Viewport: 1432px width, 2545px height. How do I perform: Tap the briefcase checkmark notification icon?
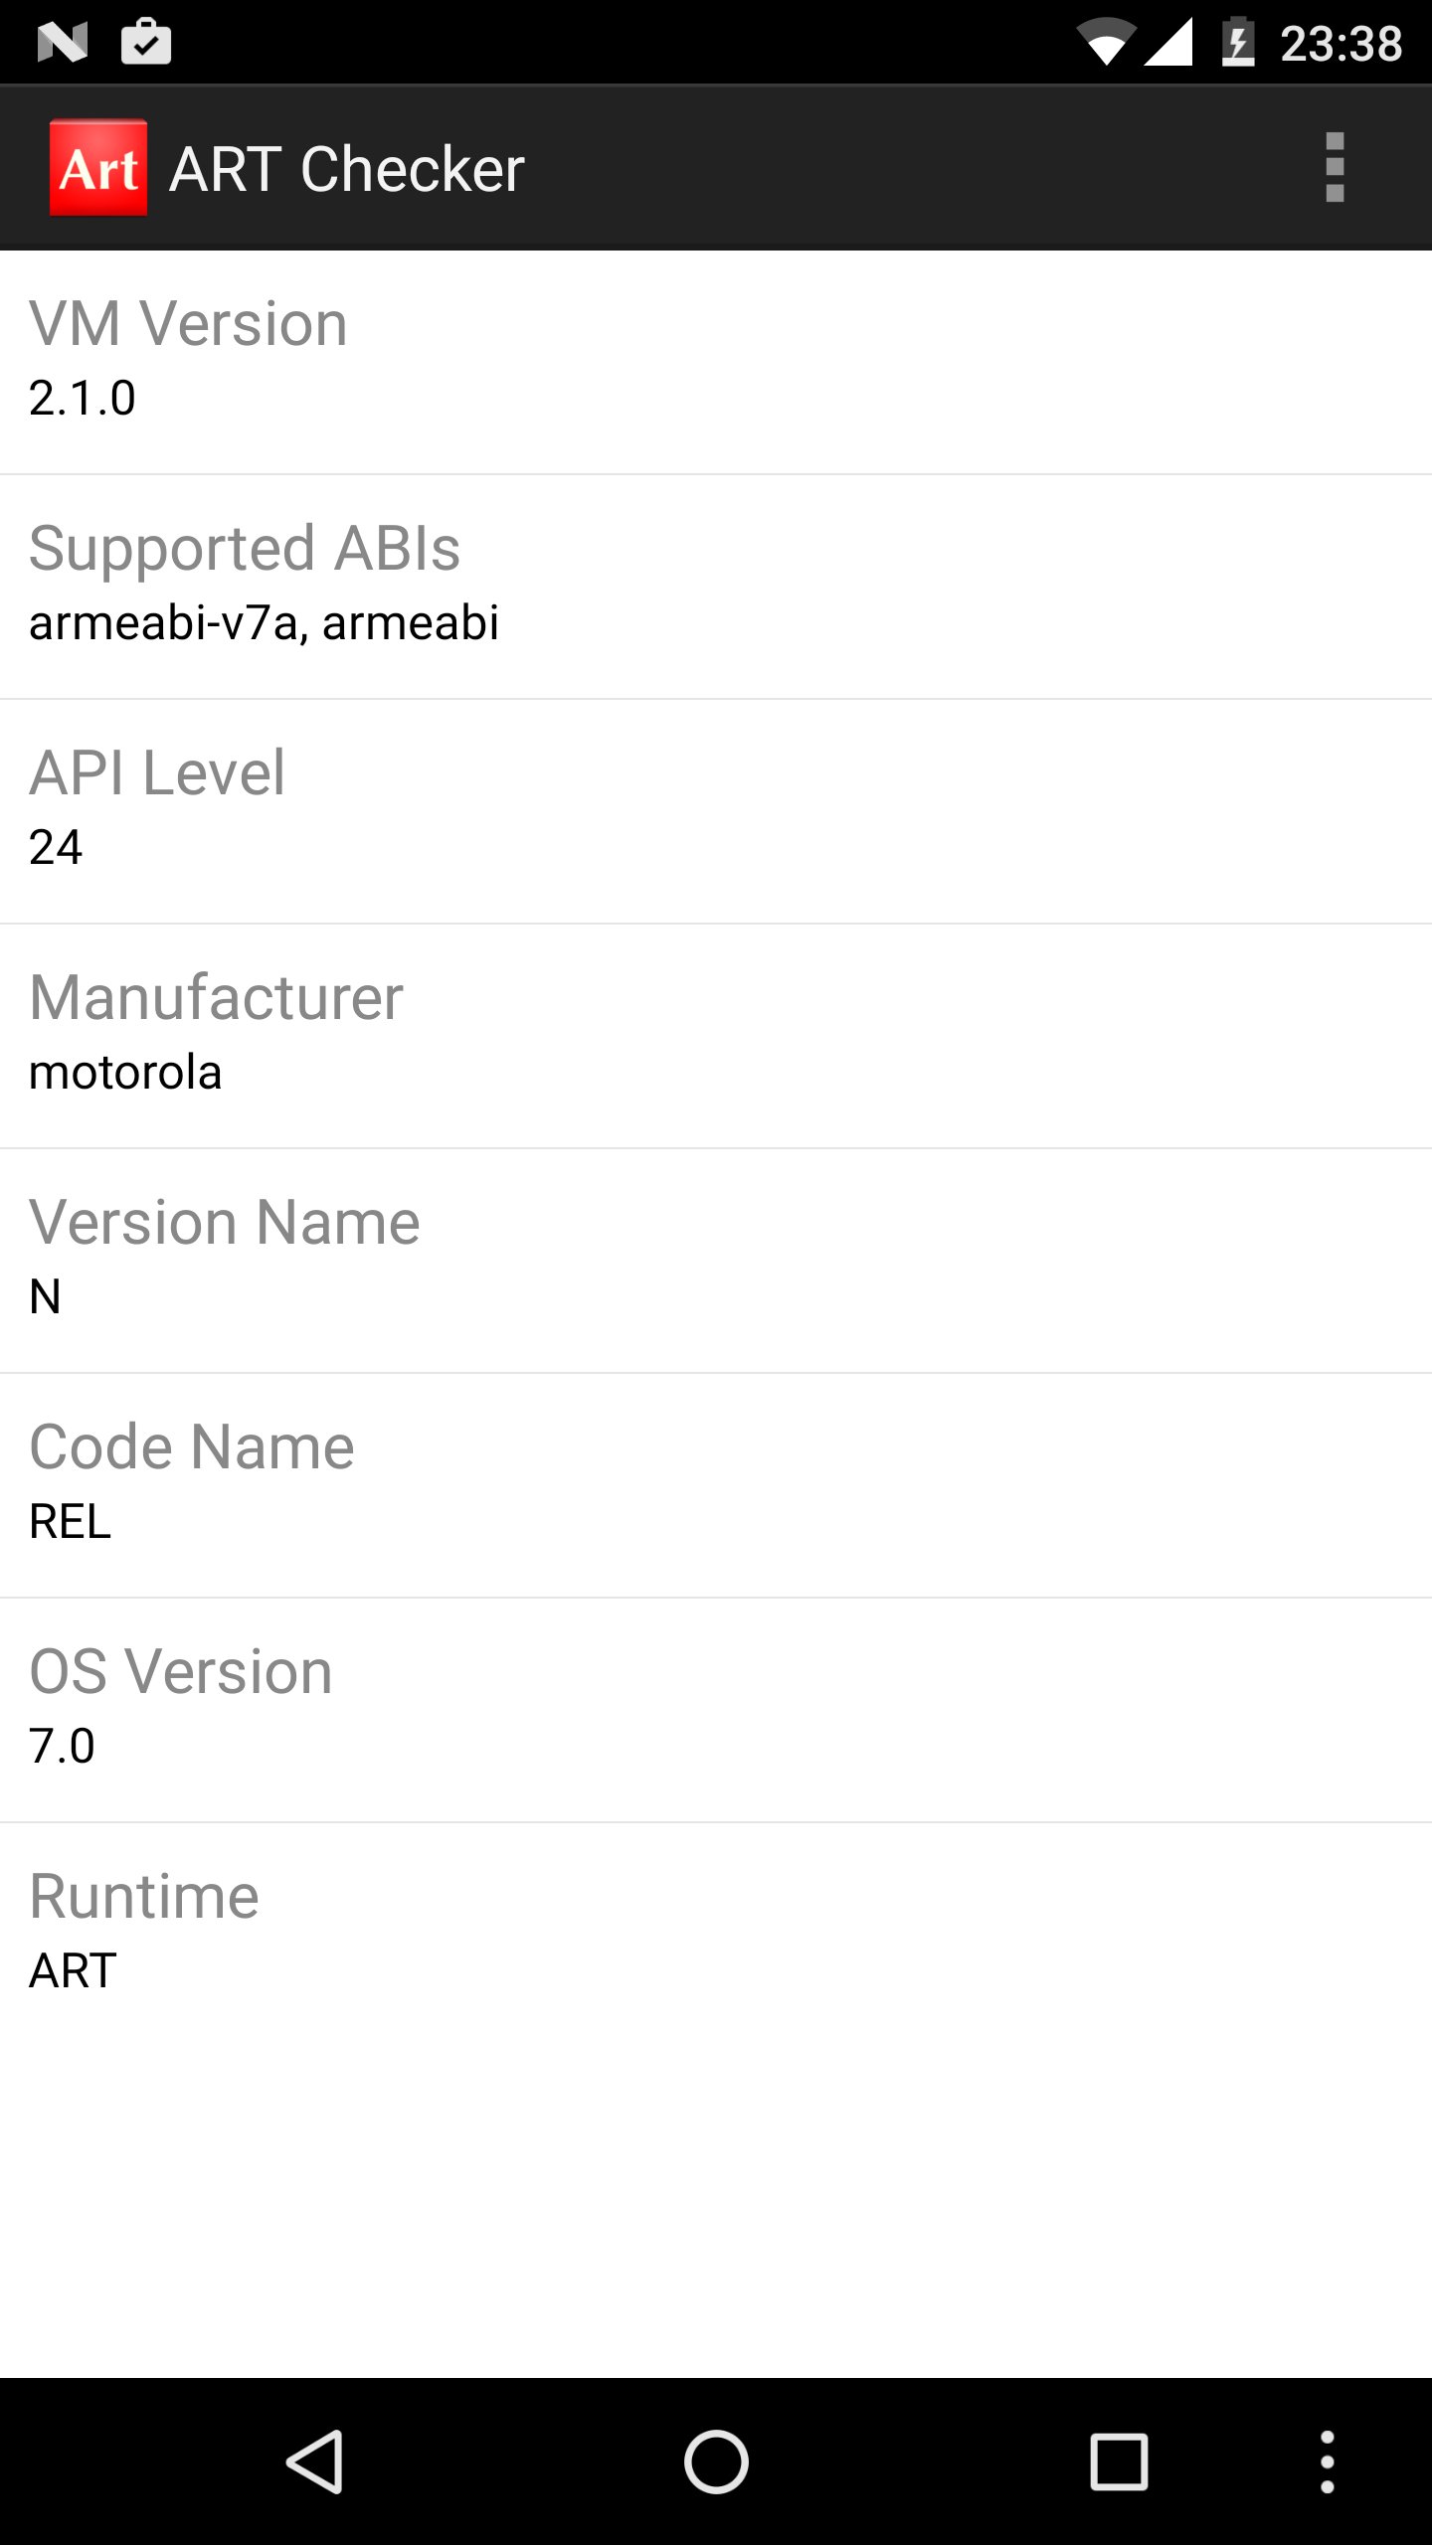tap(146, 43)
